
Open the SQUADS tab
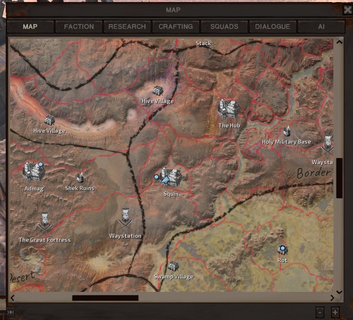224,26
